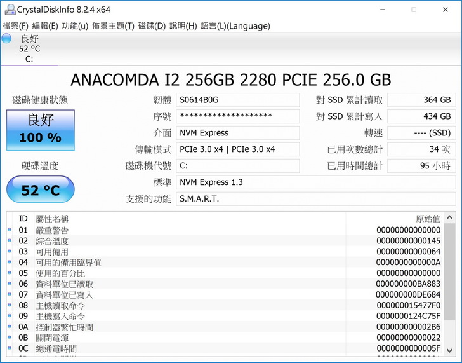
Task: Select the C: drive tab at top
Action: click(29, 49)
